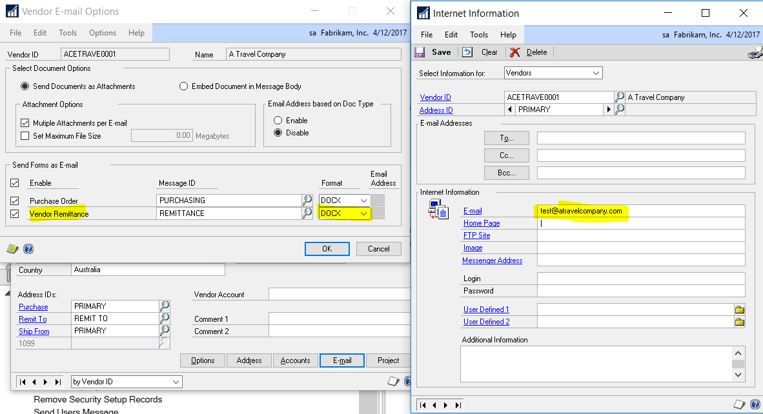Open the Address ID lookup magnifier
763x414 pixels.
(x=619, y=109)
